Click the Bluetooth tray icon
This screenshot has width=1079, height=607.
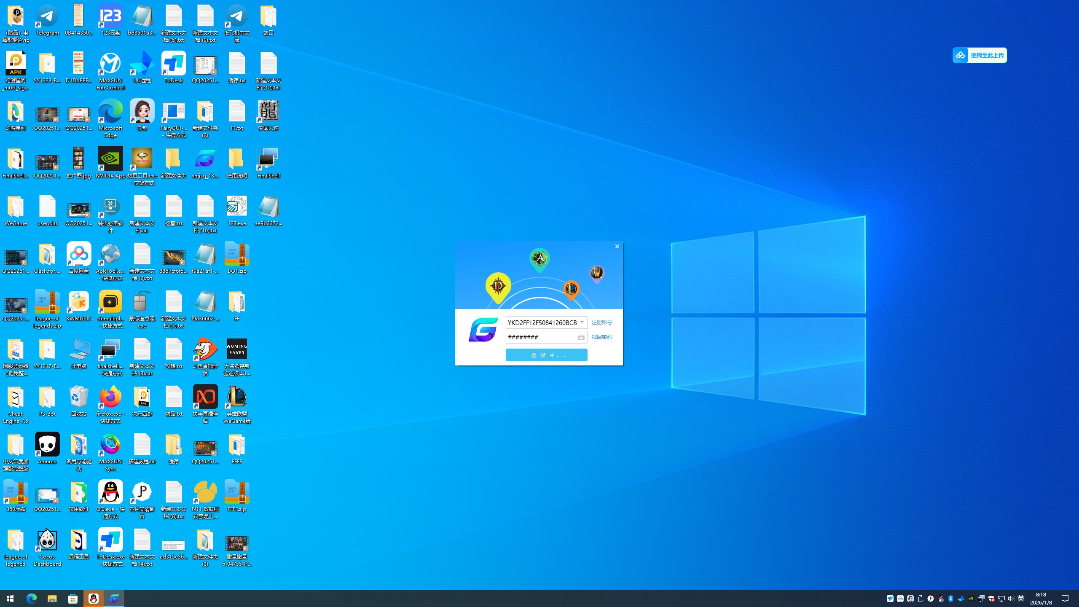[x=951, y=599]
